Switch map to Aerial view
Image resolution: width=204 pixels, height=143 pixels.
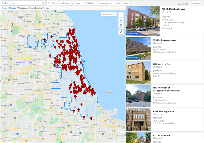121,26
